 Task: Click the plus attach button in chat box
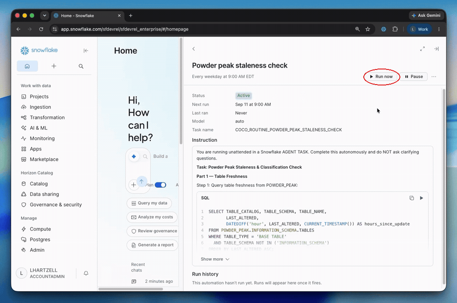pos(133,185)
